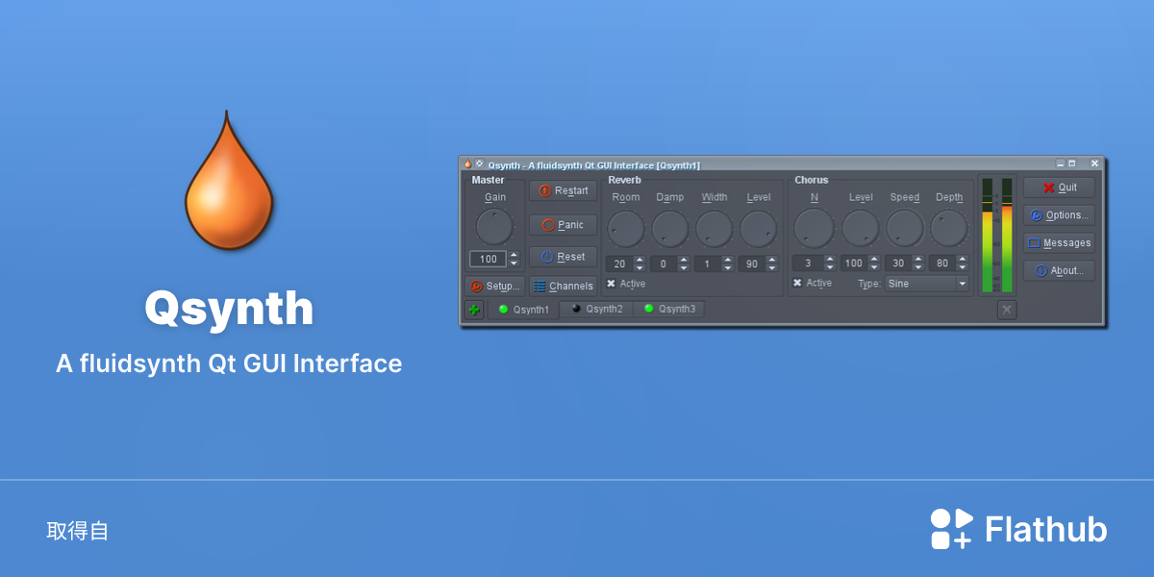This screenshot has width=1154, height=577.
Task: Click the Master Gain knob
Action: click(x=494, y=227)
